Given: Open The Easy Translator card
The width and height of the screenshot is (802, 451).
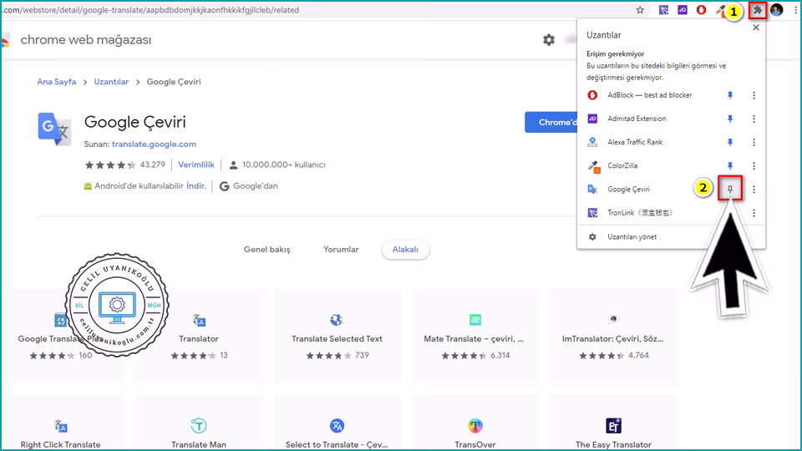Looking at the screenshot, I should 613,423.
